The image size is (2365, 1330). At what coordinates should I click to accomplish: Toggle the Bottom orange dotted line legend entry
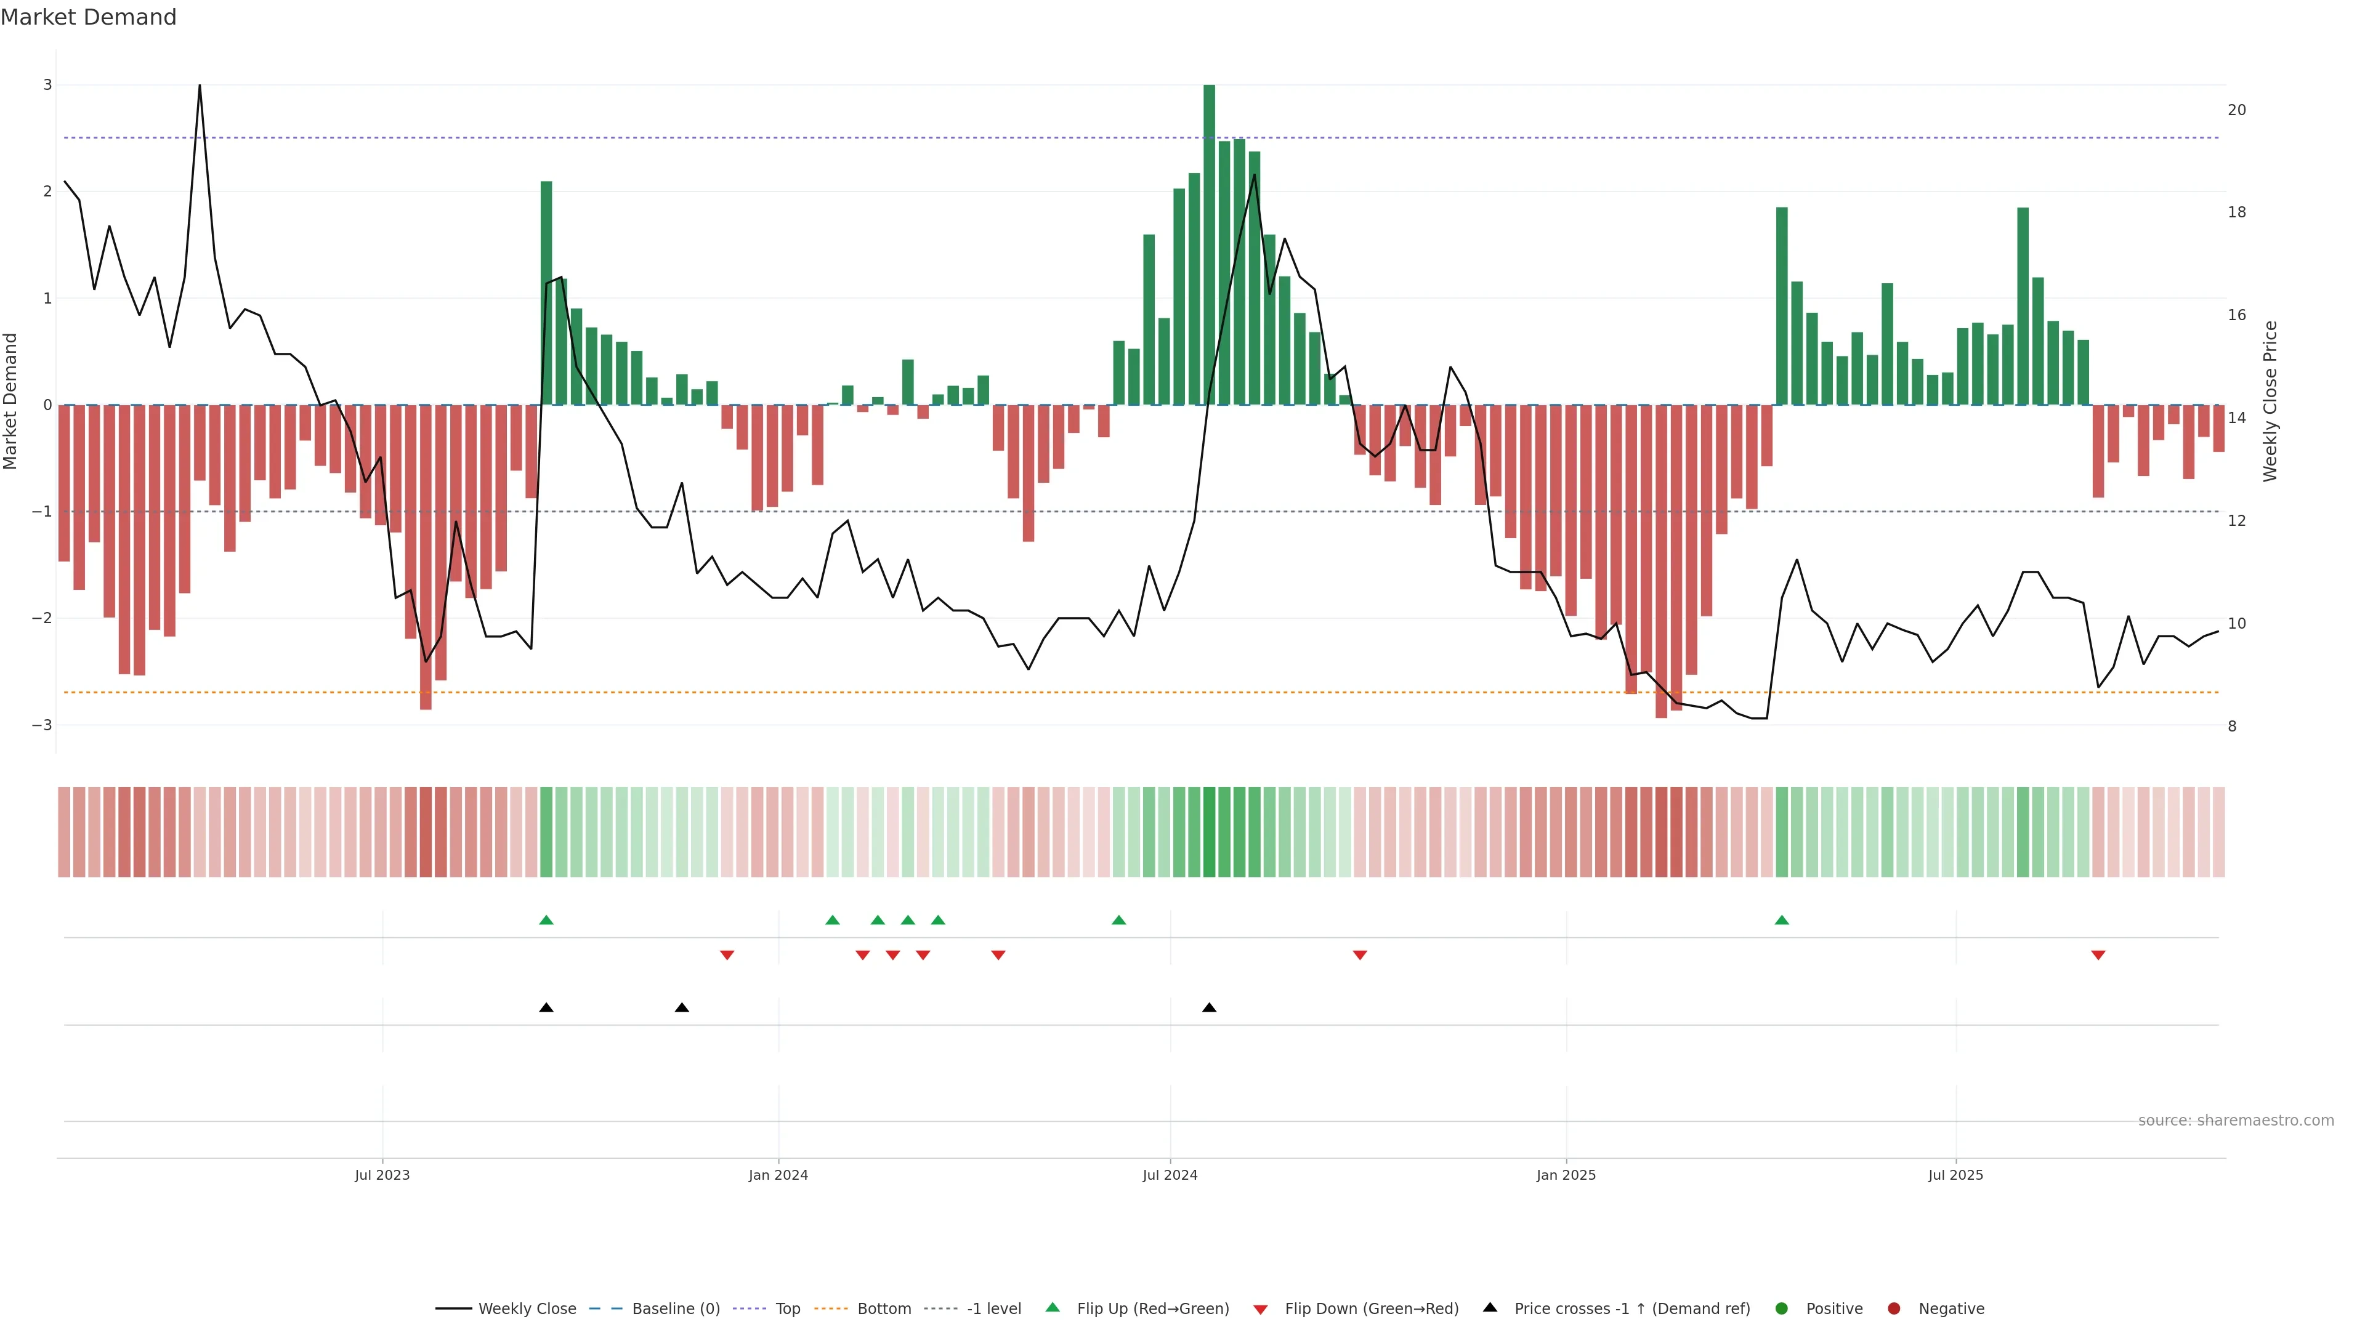pyautogui.click(x=863, y=1308)
